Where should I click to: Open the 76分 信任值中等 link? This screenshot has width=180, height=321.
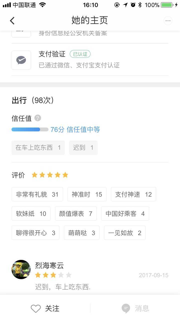click(x=75, y=130)
